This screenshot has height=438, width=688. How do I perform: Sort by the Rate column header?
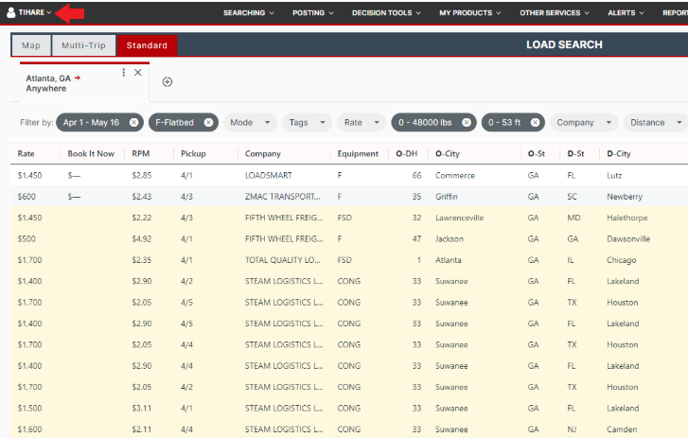click(x=26, y=154)
